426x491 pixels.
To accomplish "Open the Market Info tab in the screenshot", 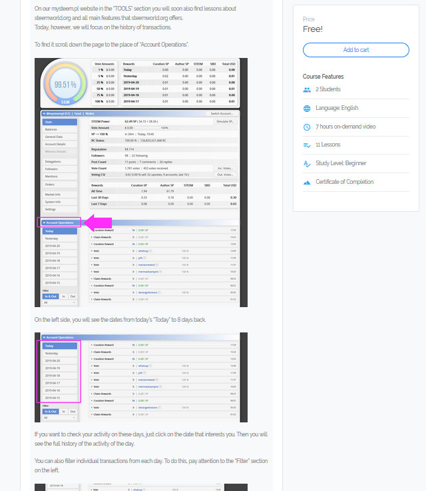I will 60,195.
